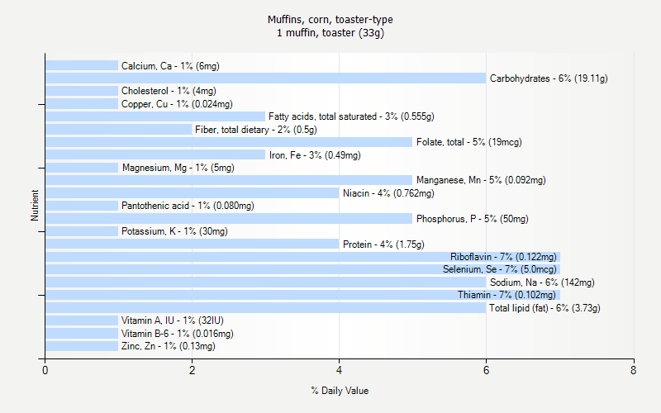Click the 'Nutrient' y-axis title
This screenshot has width=661, height=413.
pos(35,206)
